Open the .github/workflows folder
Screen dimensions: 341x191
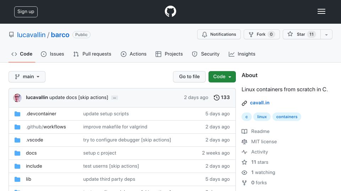click(46, 127)
